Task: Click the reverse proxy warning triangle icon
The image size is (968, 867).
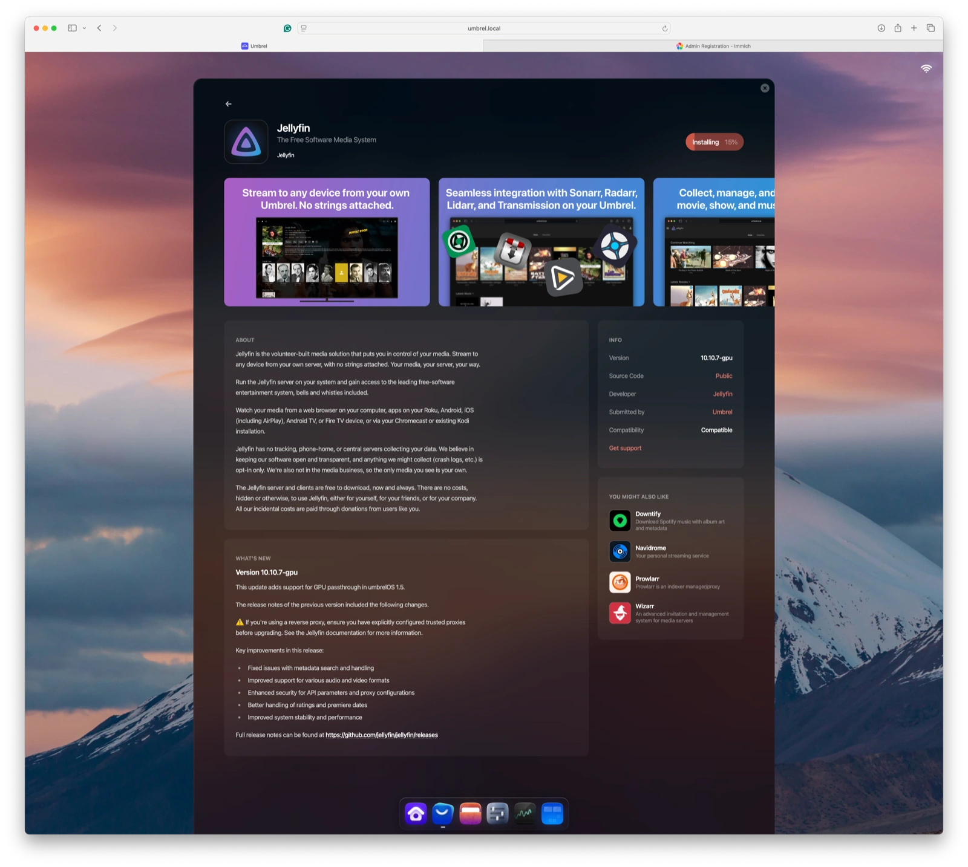Action: pyautogui.click(x=240, y=622)
